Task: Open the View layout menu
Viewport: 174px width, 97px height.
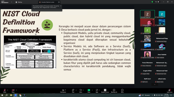Action: [x=157, y=2]
